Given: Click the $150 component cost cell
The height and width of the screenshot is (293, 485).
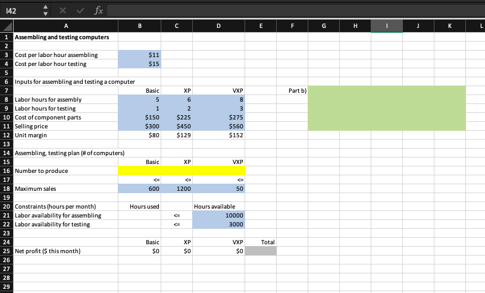Looking at the screenshot, I should pyautogui.click(x=139, y=118).
